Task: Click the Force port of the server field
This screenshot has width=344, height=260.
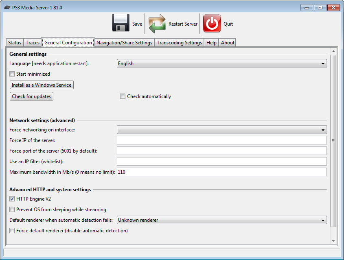Action: (221, 151)
